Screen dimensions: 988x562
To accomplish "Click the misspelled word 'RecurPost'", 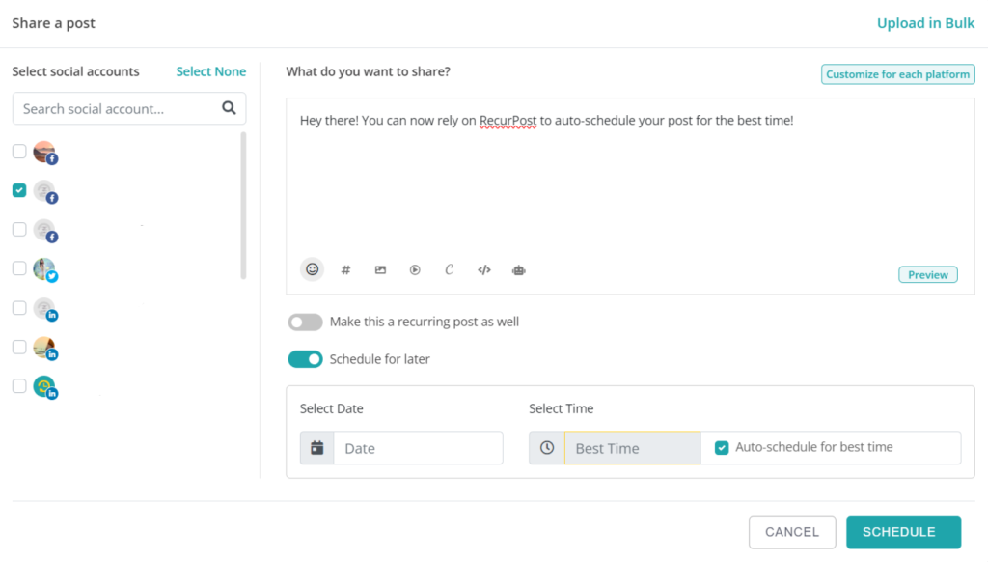I will pyautogui.click(x=508, y=121).
